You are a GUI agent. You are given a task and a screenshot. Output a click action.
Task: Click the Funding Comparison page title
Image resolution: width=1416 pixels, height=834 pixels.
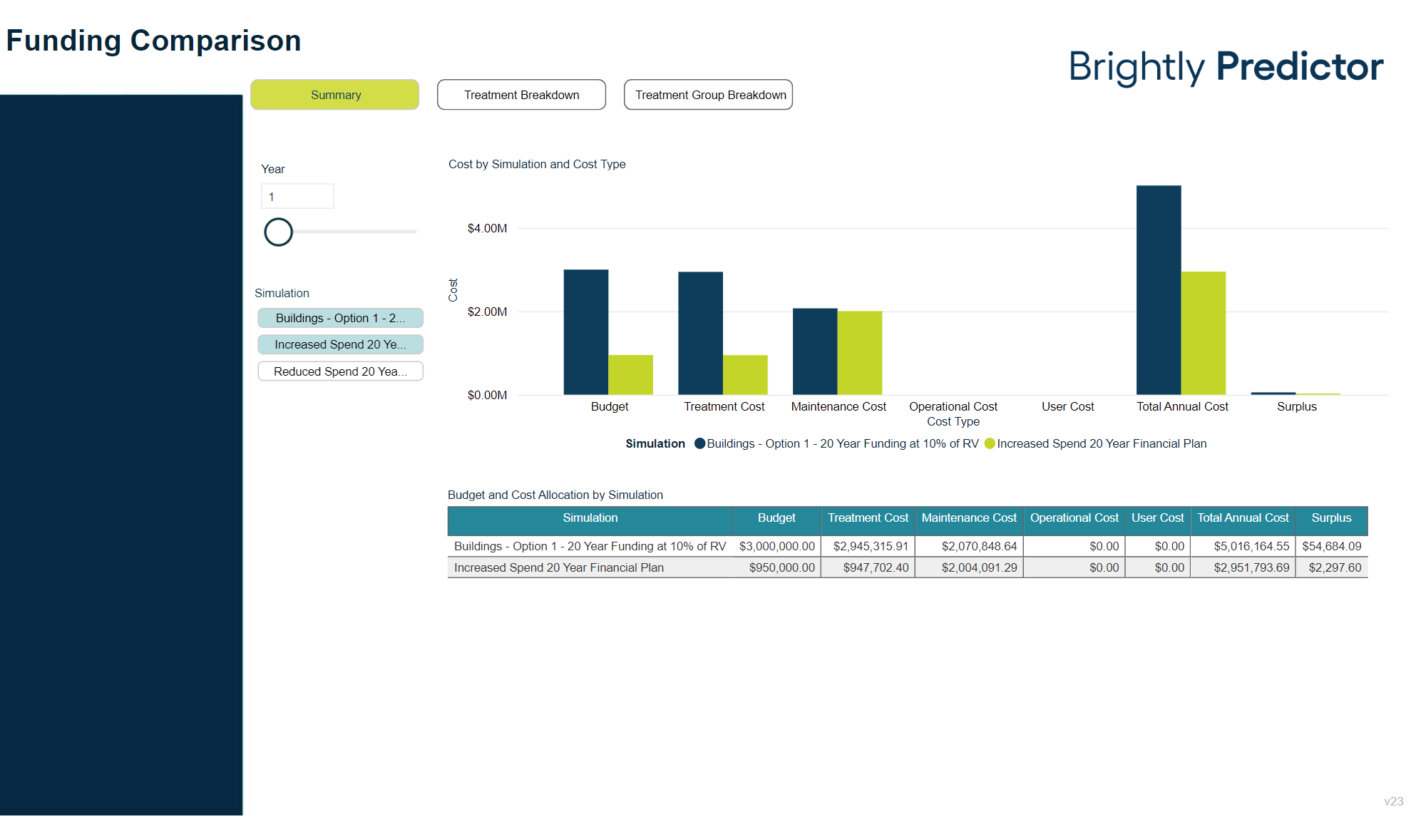click(154, 41)
